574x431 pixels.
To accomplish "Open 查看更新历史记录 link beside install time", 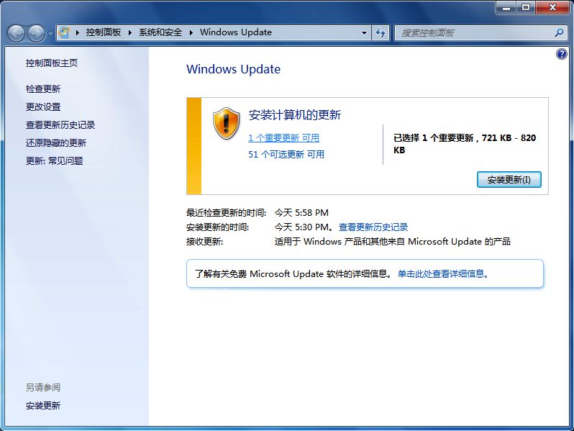I will coord(373,227).
